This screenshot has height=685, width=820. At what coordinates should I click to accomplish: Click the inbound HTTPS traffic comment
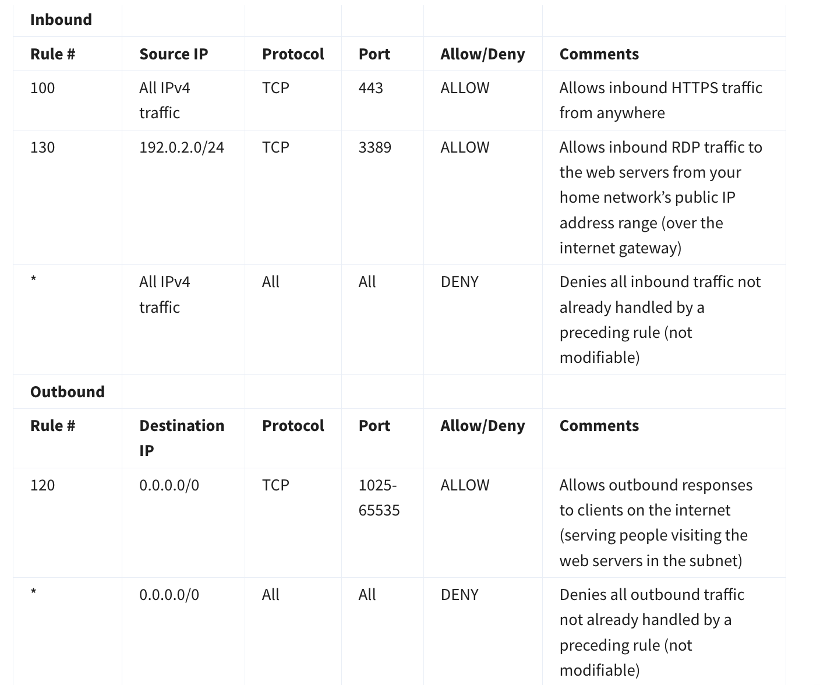(660, 100)
